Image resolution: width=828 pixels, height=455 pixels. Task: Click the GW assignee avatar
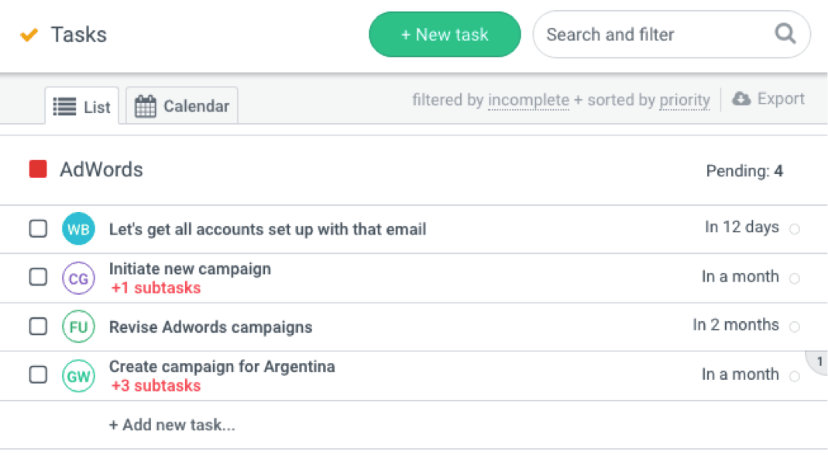point(78,376)
